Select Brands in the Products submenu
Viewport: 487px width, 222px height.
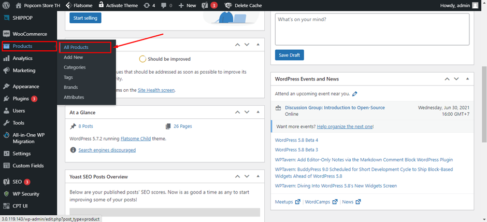pyautogui.click(x=70, y=87)
